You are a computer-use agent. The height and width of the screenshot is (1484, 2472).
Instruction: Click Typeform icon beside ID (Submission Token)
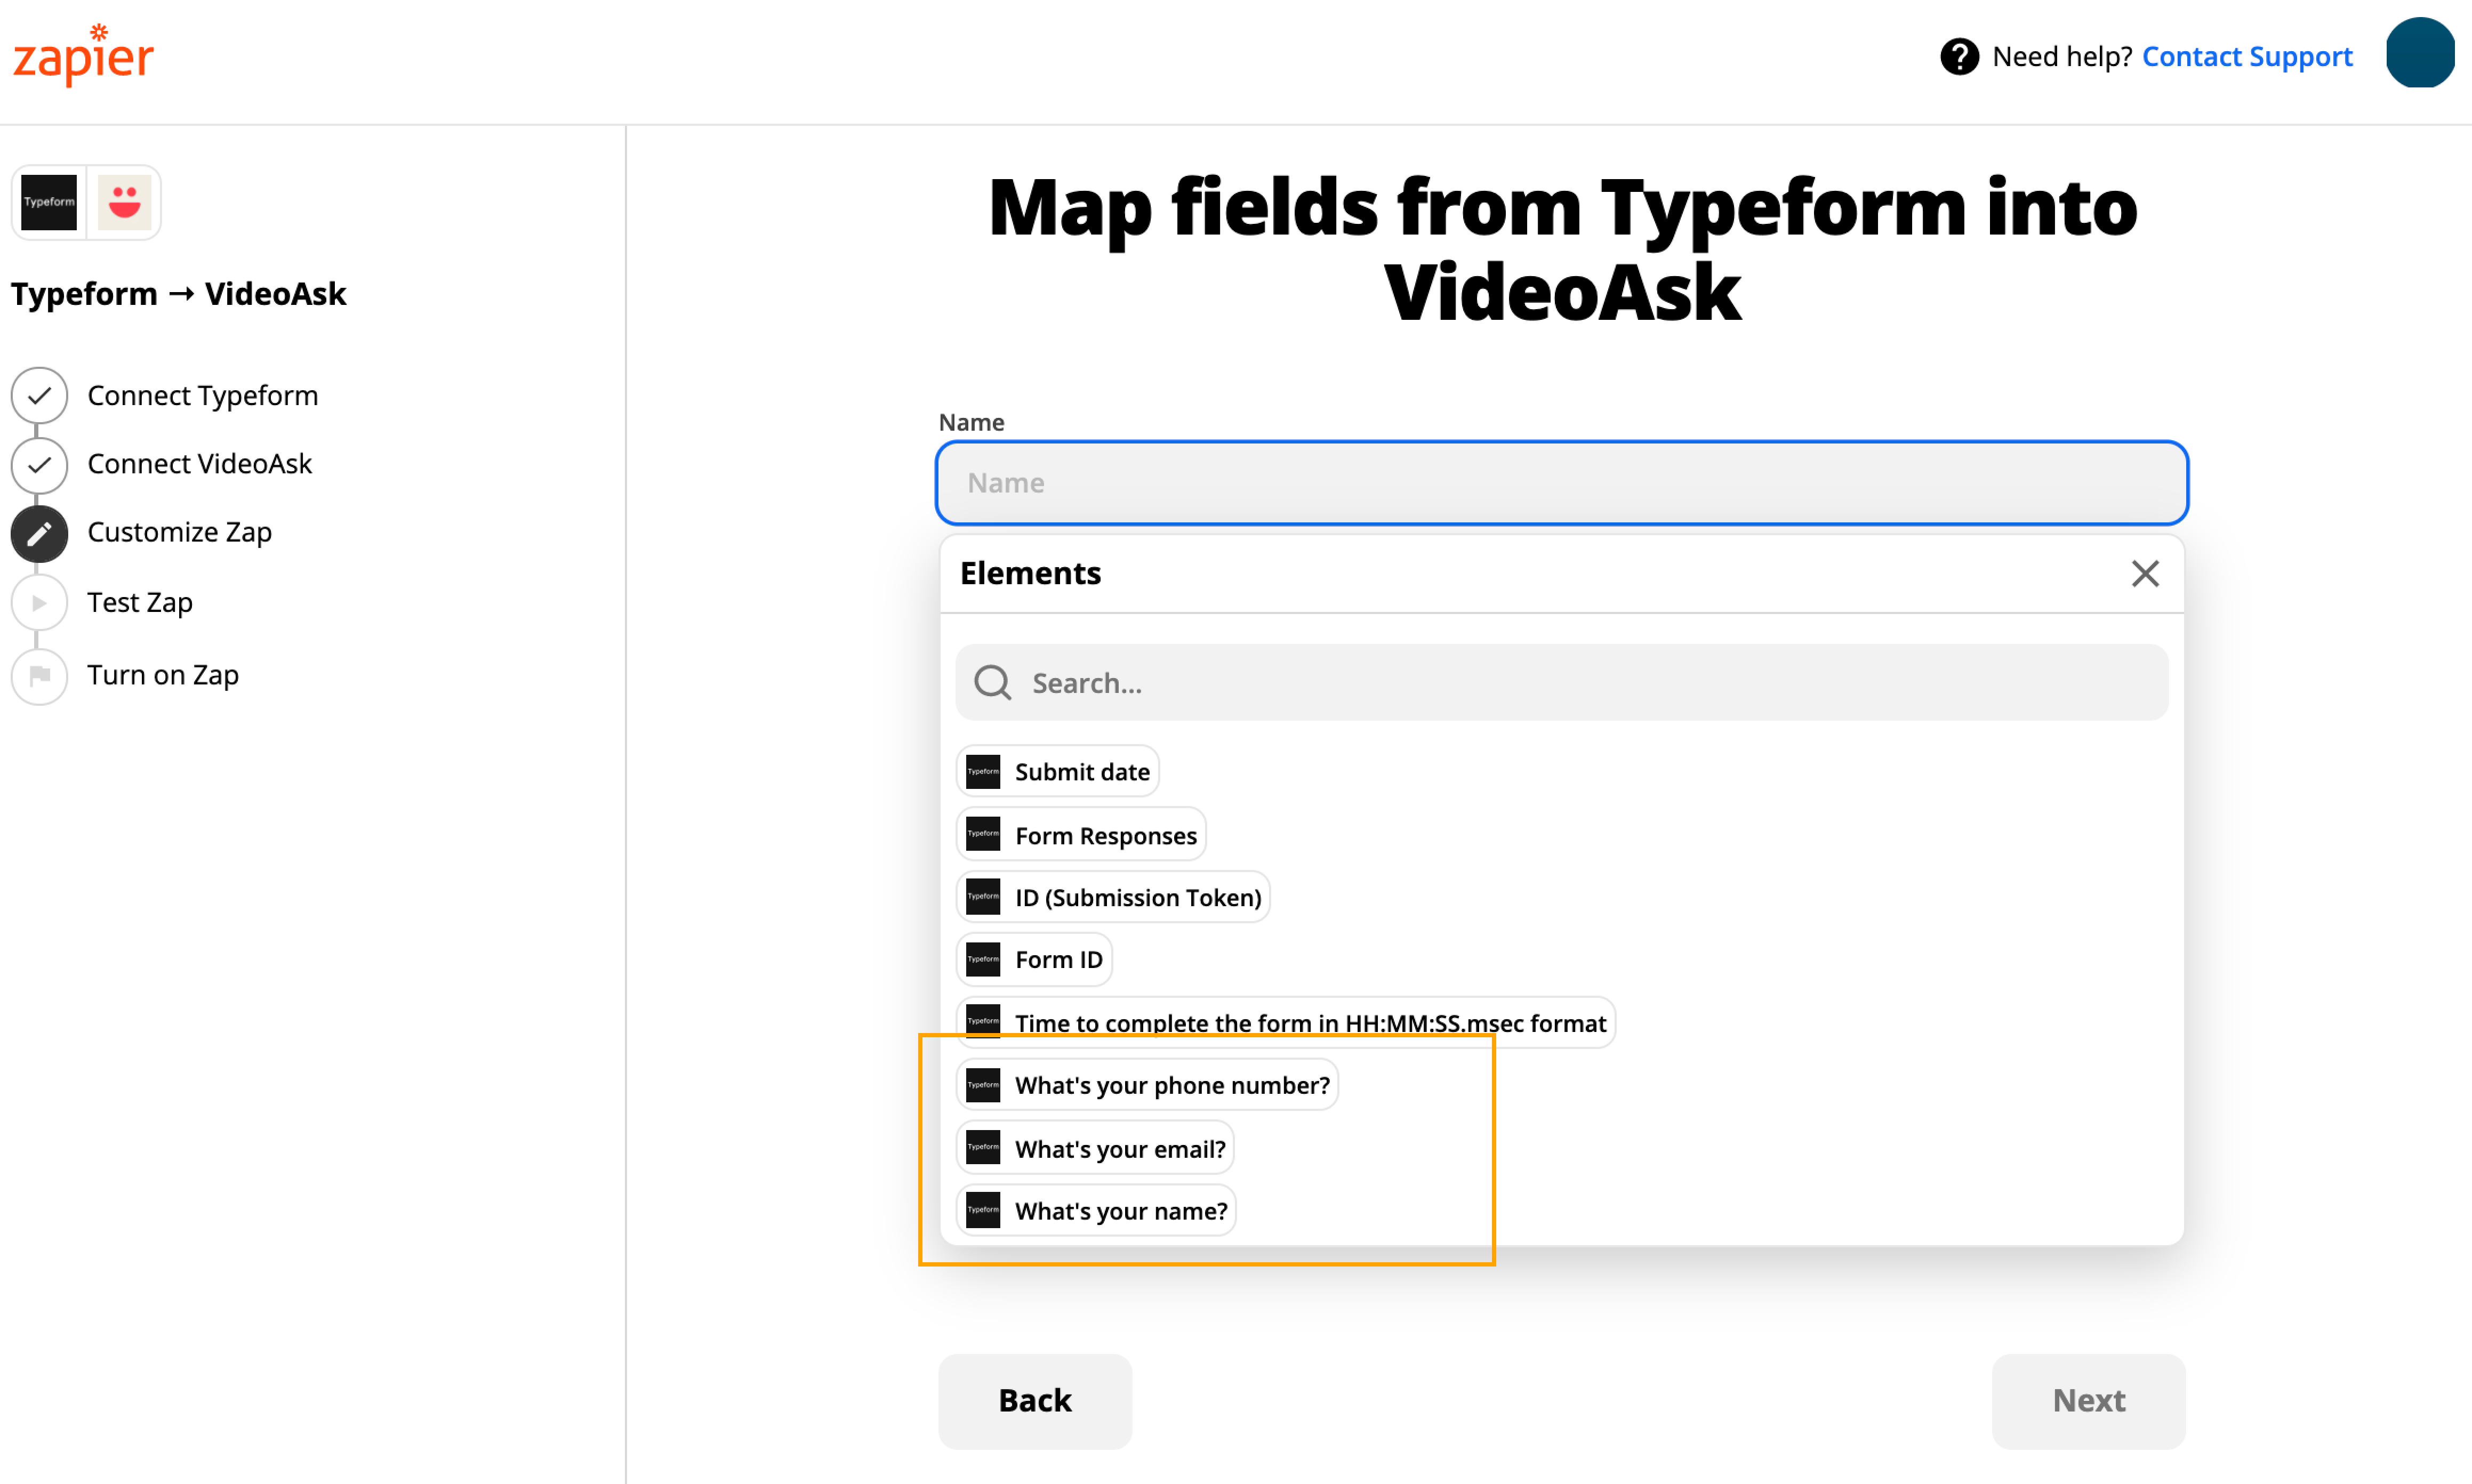(x=982, y=897)
